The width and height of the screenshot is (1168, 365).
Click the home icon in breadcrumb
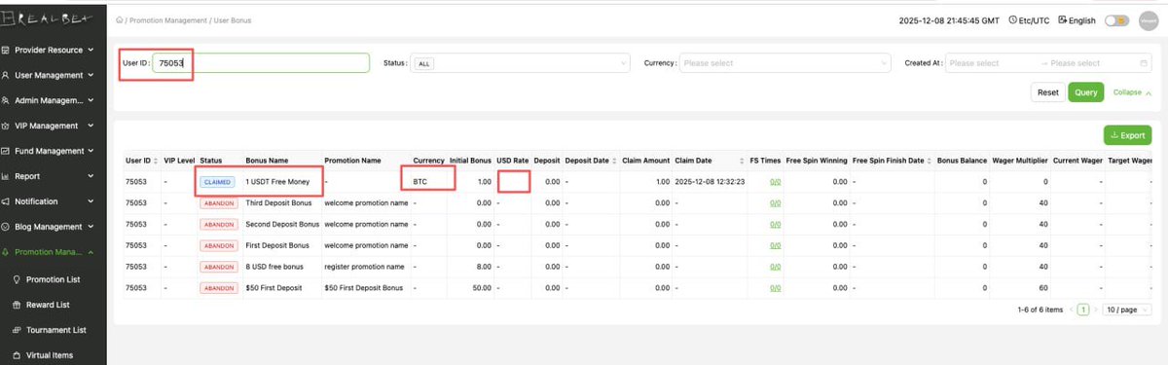(119, 19)
